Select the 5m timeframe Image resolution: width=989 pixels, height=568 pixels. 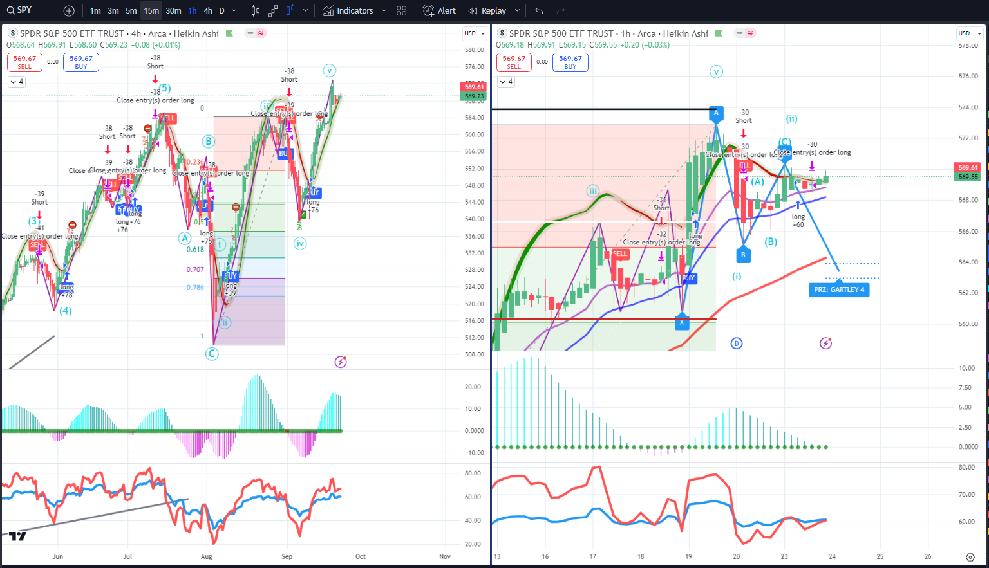pos(131,11)
